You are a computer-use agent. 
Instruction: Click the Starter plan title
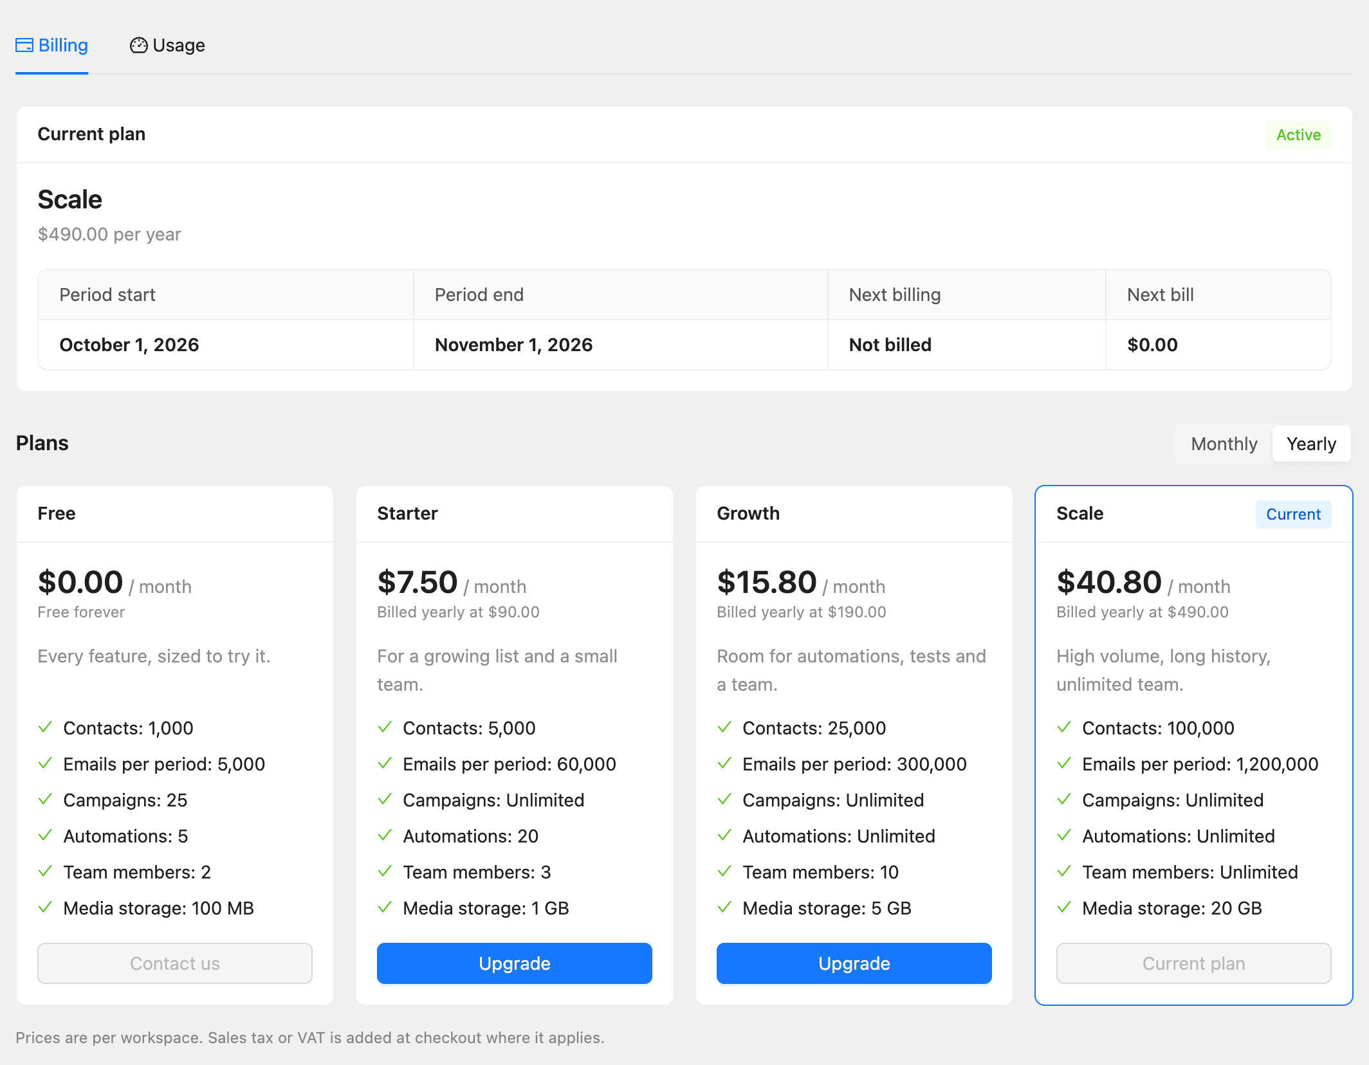pyautogui.click(x=407, y=513)
